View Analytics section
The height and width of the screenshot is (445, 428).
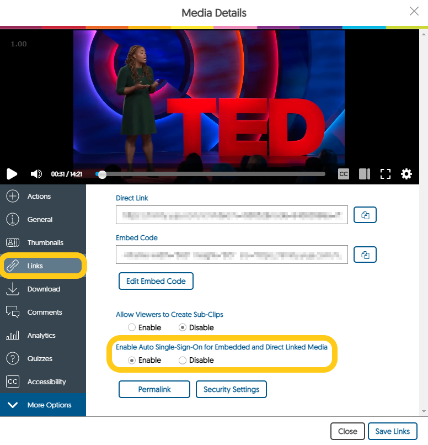coord(43,336)
